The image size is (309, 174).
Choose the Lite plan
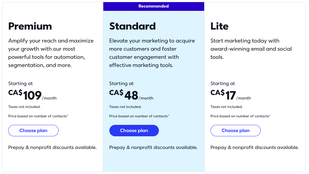click(235, 130)
